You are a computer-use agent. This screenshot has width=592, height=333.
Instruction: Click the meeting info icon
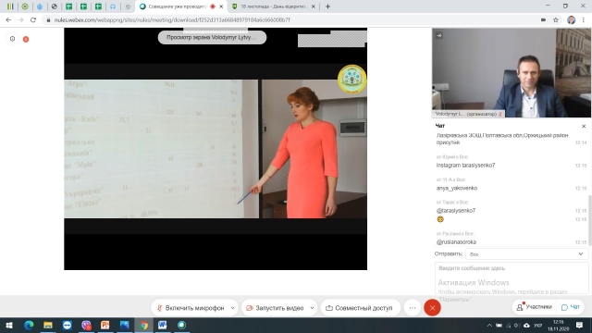[x=12, y=39]
